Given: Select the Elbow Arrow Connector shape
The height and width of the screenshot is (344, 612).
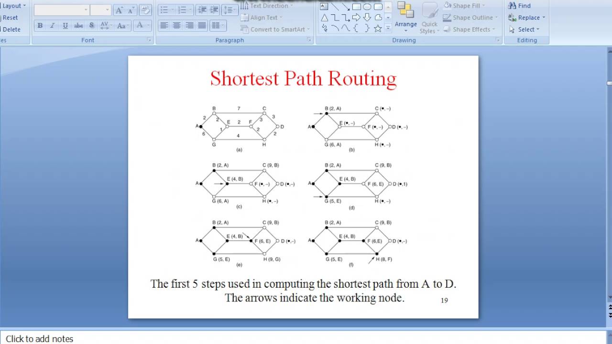Looking at the screenshot, I should (346, 18).
